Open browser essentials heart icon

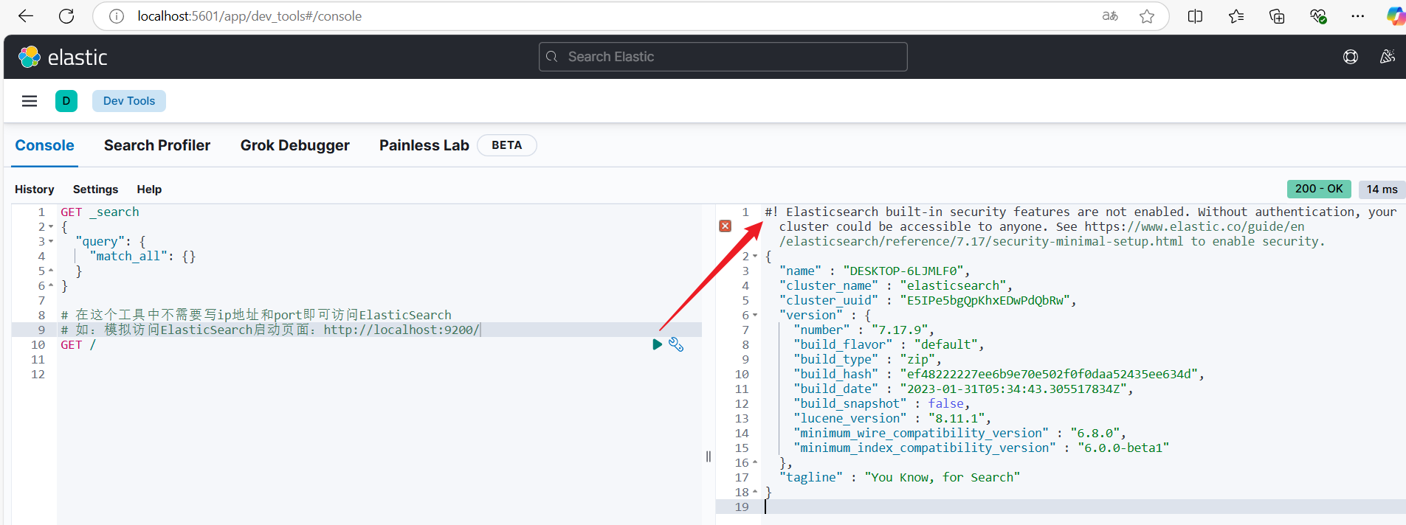click(1318, 16)
